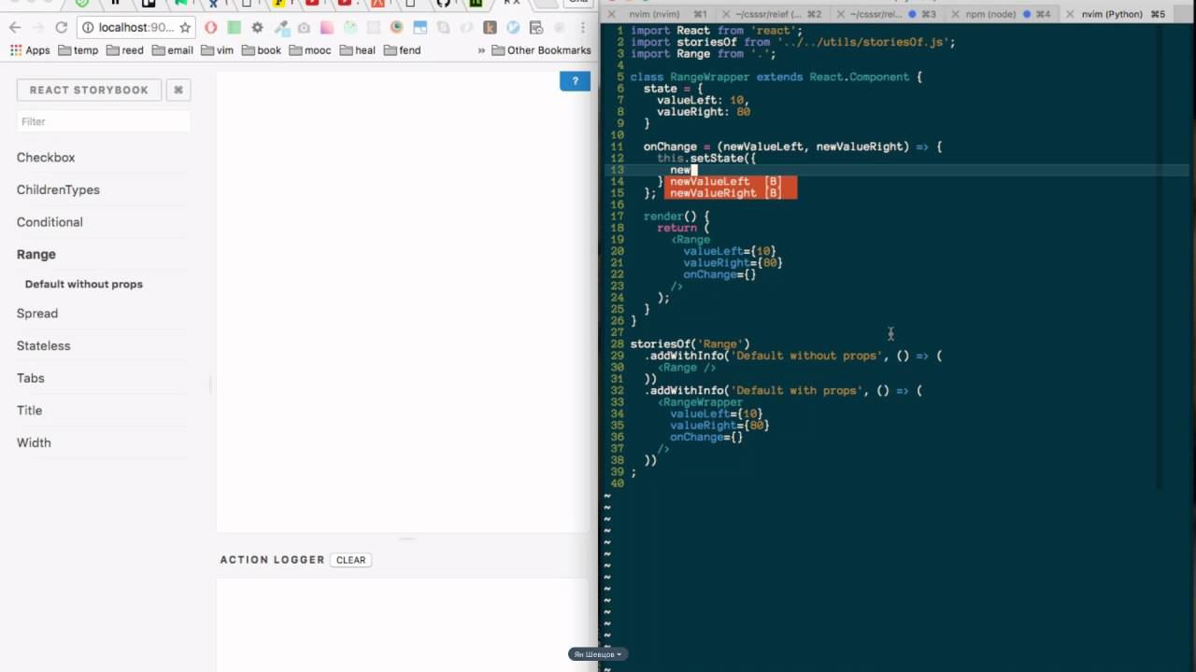1196x672 pixels.
Task: Click the localhost address bar
Action: click(136, 28)
